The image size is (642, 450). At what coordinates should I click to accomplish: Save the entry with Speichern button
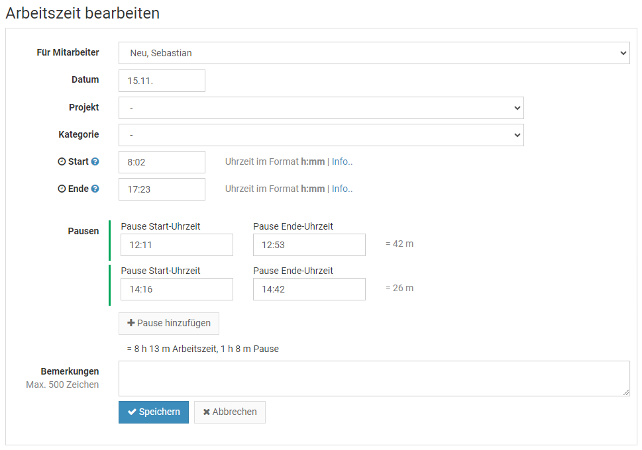tap(154, 412)
